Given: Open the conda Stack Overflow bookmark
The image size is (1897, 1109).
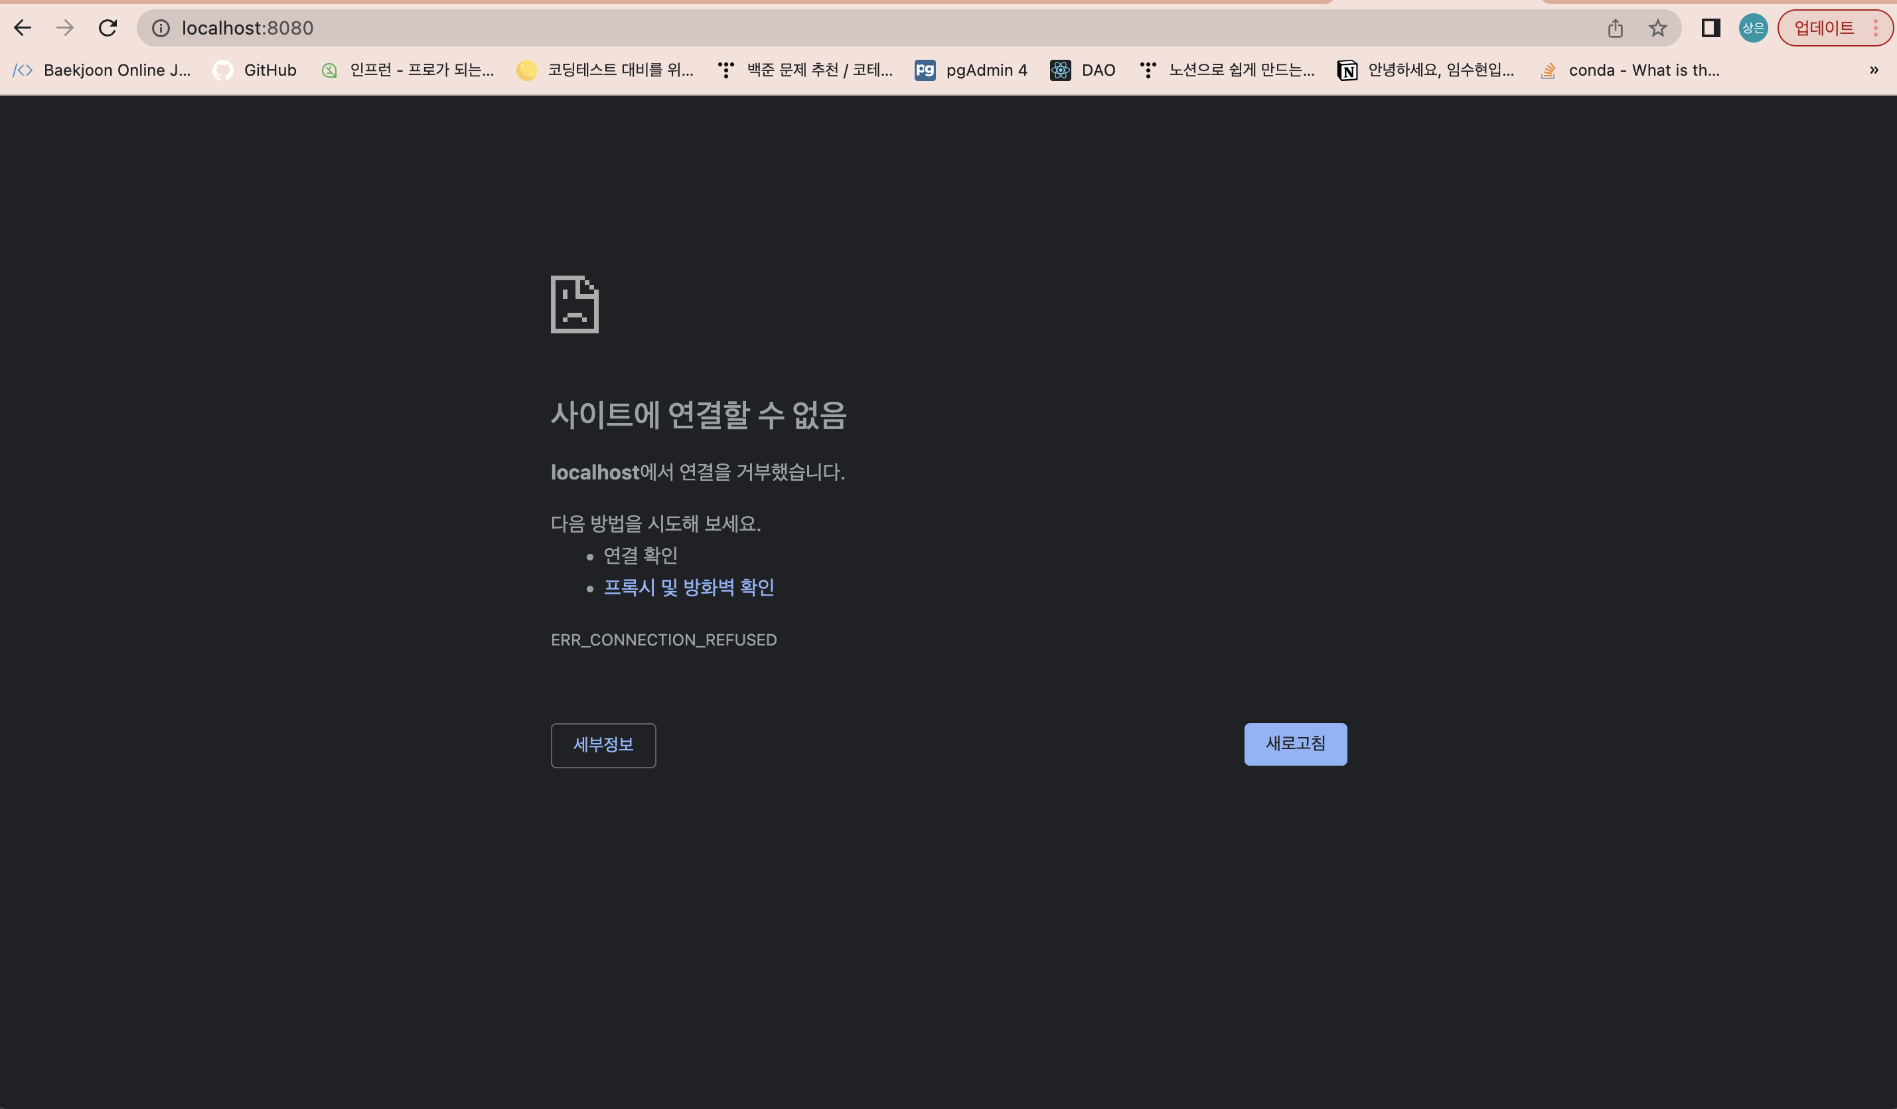Looking at the screenshot, I should click(x=1631, y=70).
